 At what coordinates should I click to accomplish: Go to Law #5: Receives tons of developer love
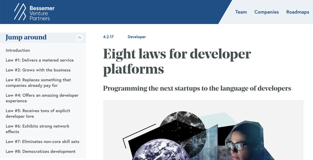click(38, 113)
